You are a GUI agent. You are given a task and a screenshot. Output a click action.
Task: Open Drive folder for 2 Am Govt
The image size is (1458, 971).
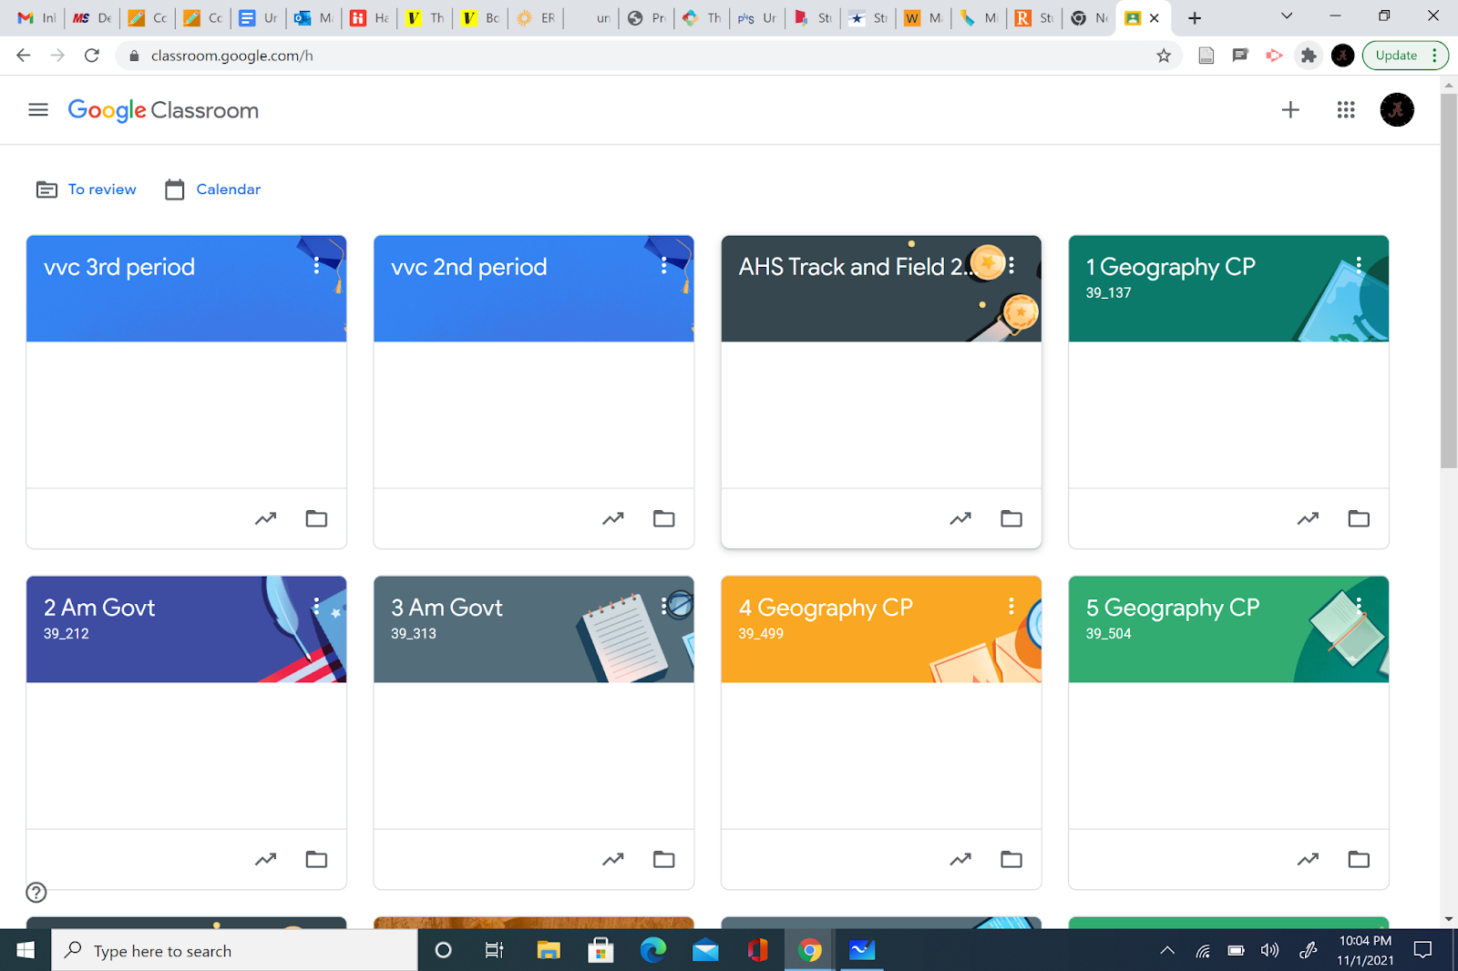coord(316,859)
